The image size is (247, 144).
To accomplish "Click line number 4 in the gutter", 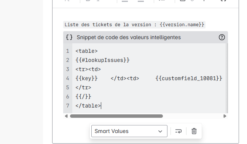I will [x=68, y=78].
